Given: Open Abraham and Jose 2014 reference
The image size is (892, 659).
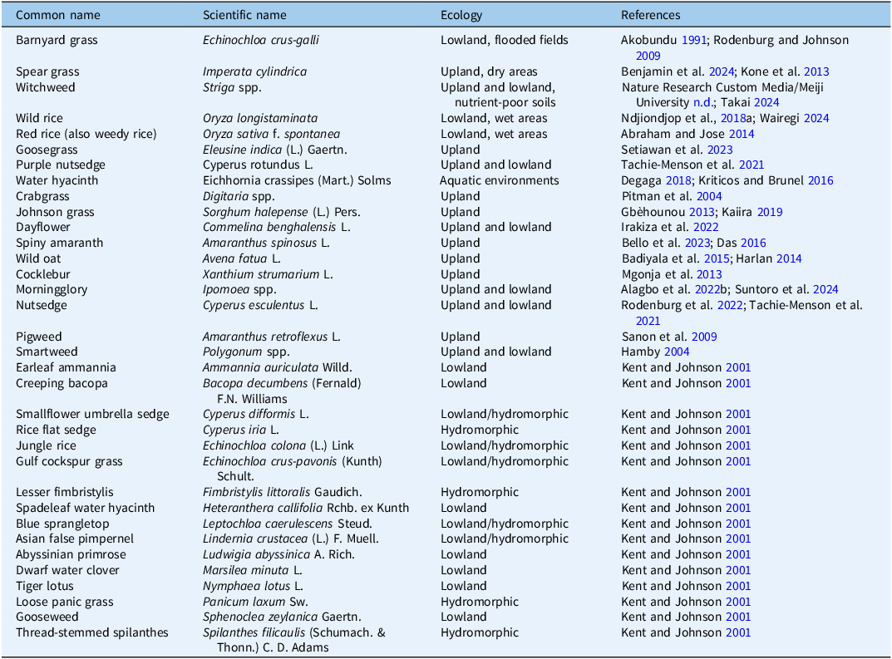Looking at the screenshot, I should (x=742, y=134).
